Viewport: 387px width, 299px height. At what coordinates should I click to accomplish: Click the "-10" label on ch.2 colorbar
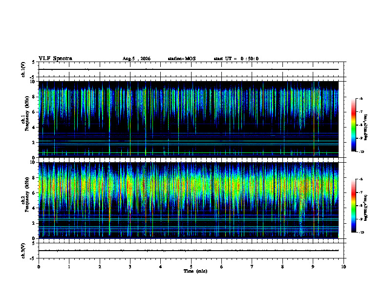tap(362, 233)
